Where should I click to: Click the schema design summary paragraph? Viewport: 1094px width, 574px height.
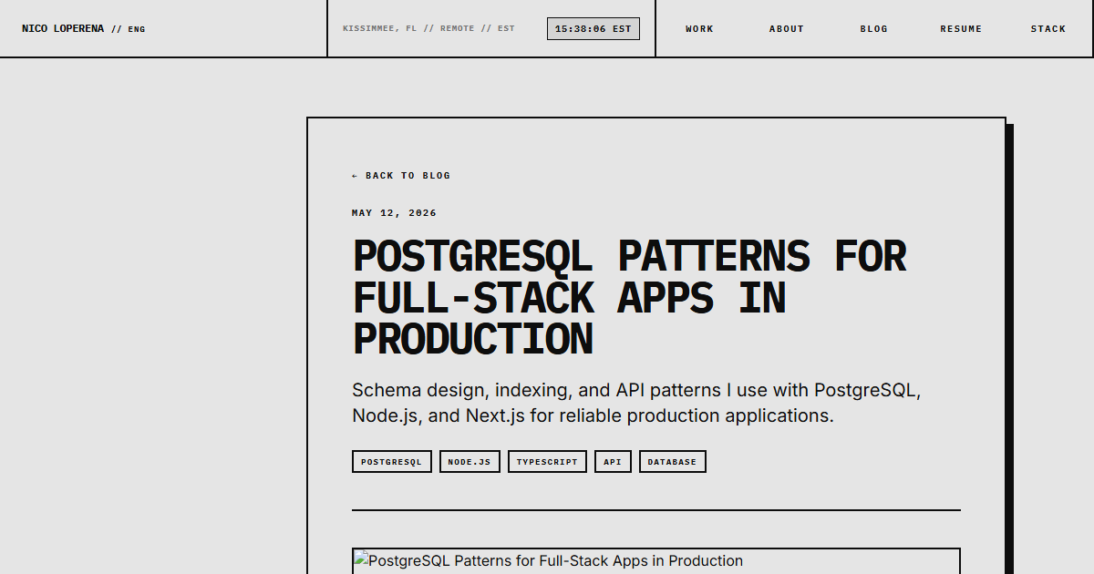coord(636,403)
